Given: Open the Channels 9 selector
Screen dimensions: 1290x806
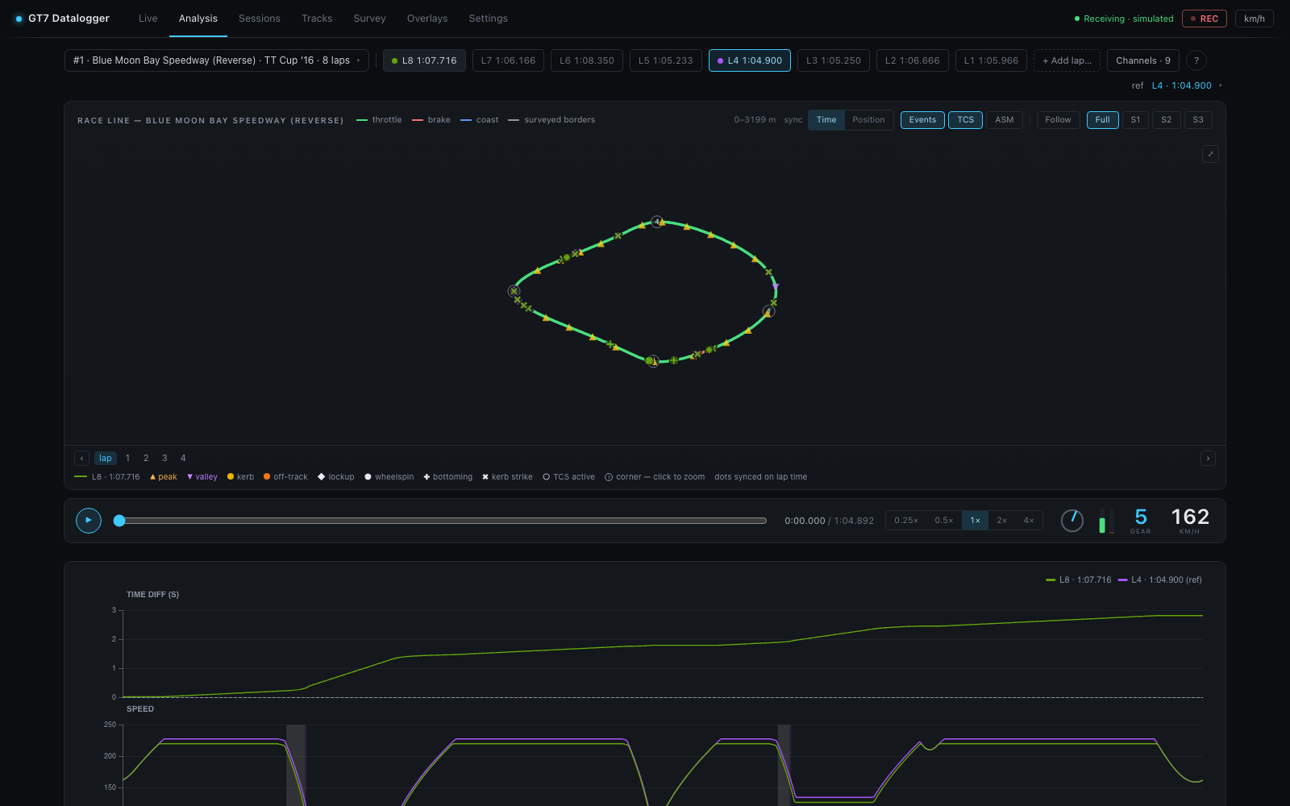Looking at the screenshot, I should [x=1143, y=60].
